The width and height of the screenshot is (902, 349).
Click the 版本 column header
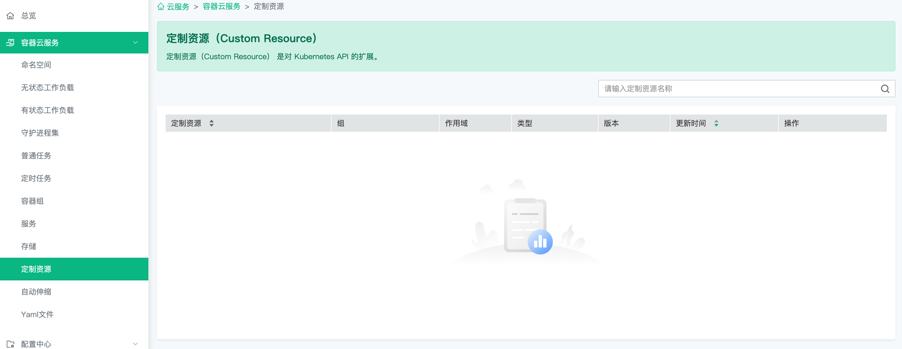pos(634,123)
